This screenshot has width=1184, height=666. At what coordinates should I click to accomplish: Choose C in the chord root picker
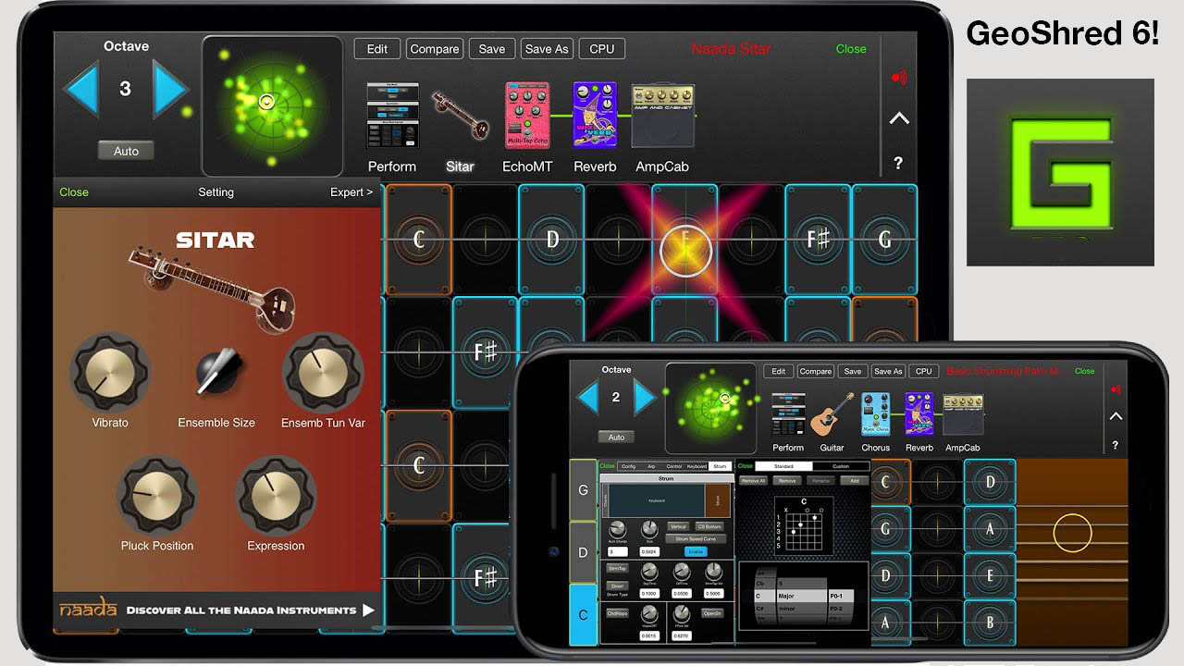point(765,596)
